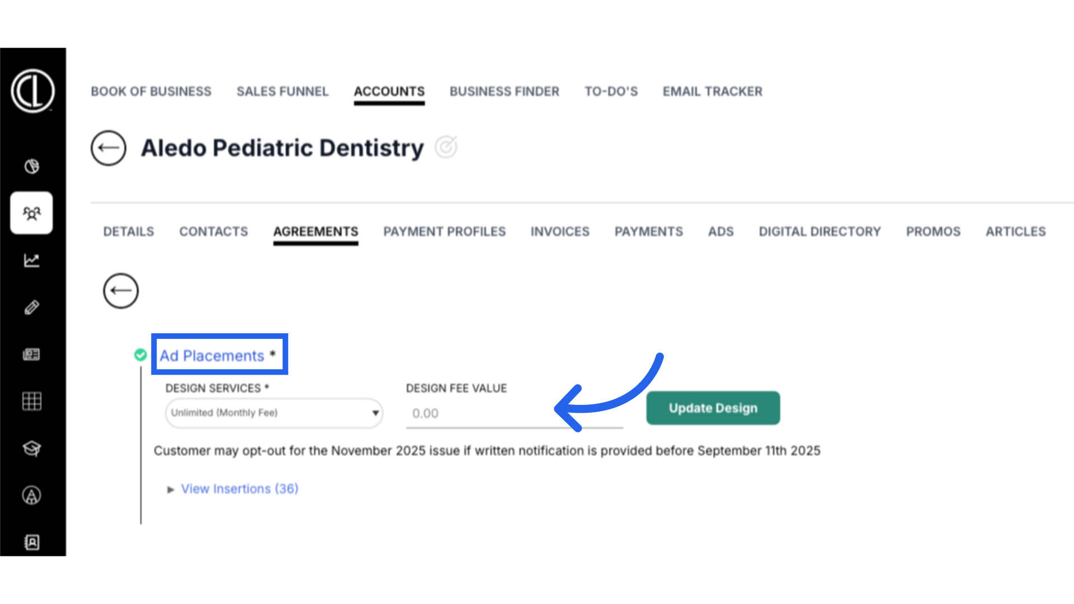Click the green checkmark beside Ad Placements
Image resolution: width=1074 pixels, height=604 pixels.
(140, 355)
